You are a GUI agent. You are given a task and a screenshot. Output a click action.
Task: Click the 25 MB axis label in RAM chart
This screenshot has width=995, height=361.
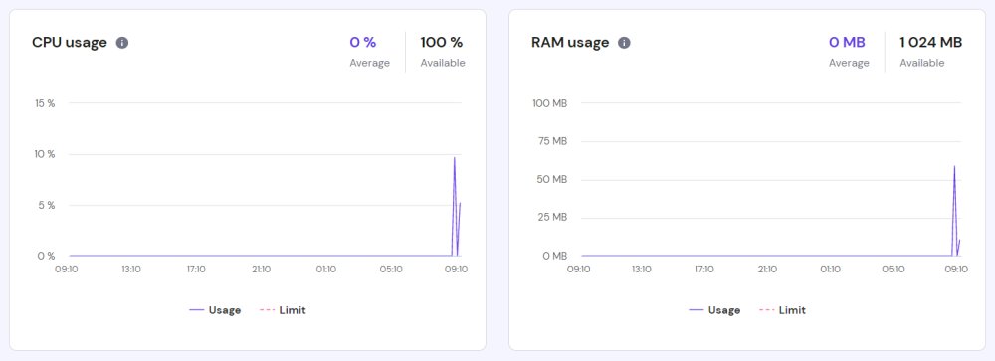[x=552, y=218]
